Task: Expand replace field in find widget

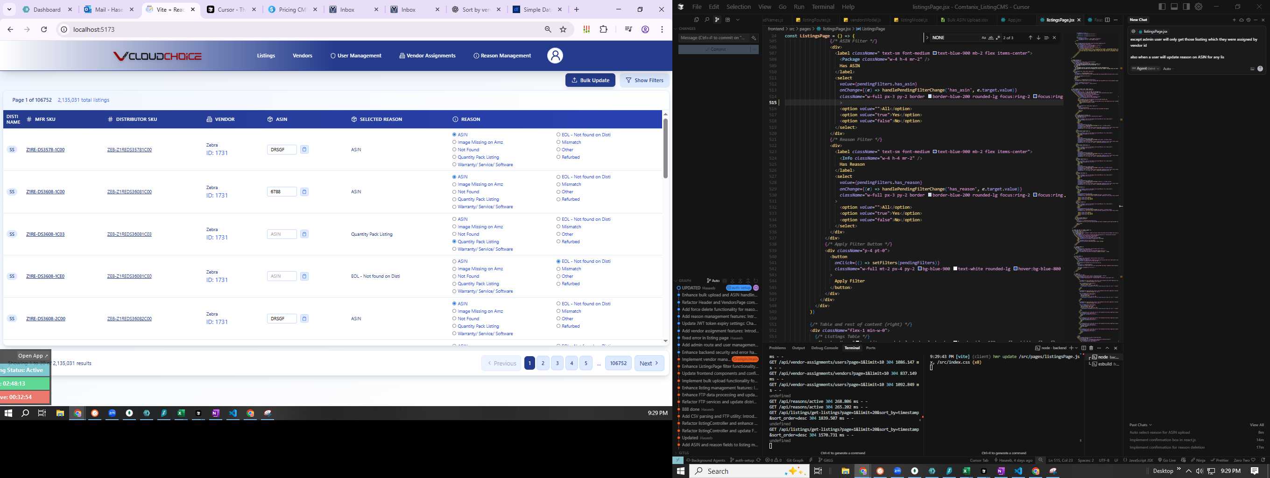Action: 927,37
